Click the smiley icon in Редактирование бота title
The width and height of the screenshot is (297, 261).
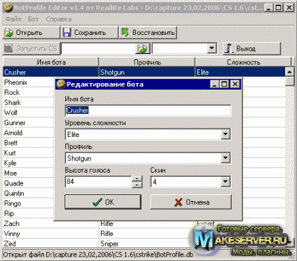coord(61,84)
